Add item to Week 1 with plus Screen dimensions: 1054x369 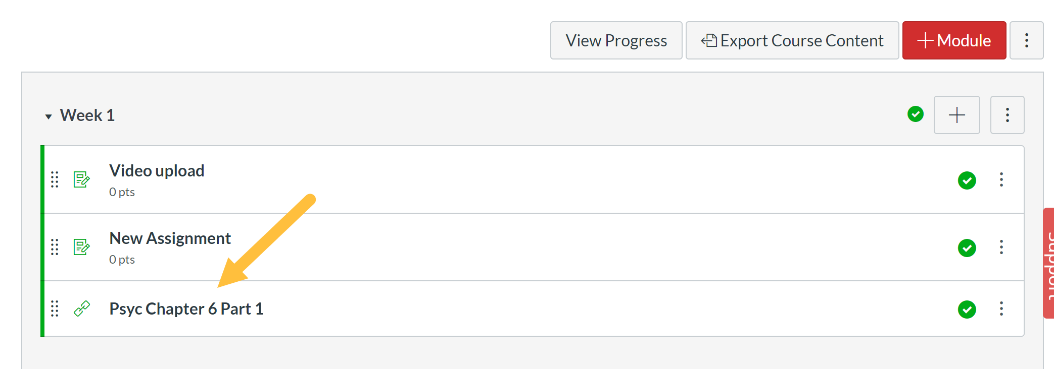click(956, 115)
